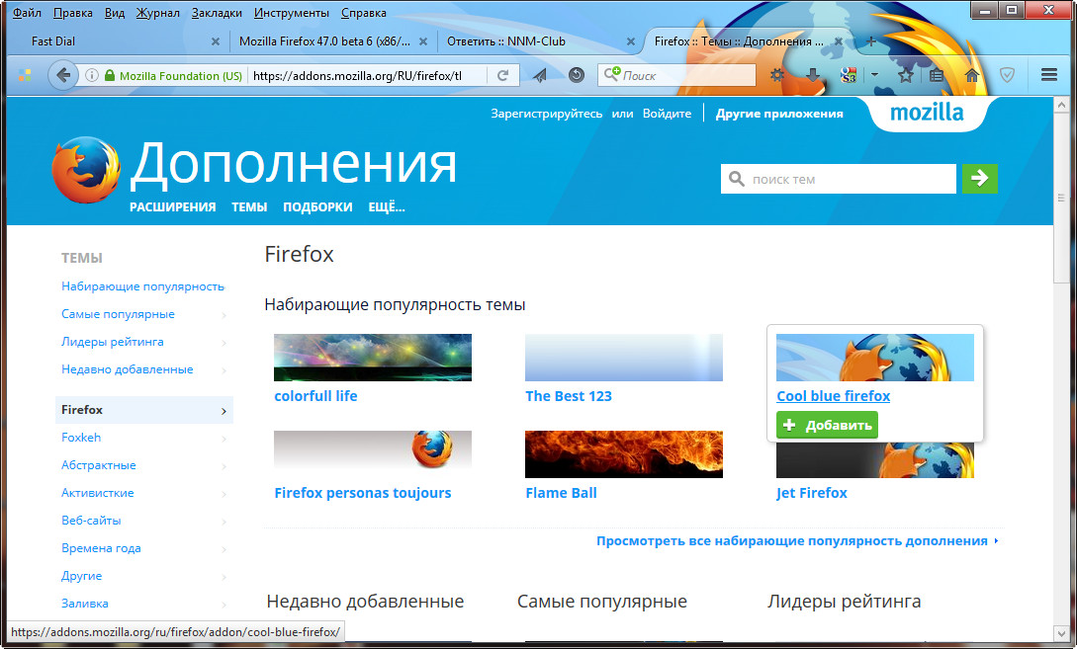Go to home page via house icon
1077x649 pixels.
point(972,75)
